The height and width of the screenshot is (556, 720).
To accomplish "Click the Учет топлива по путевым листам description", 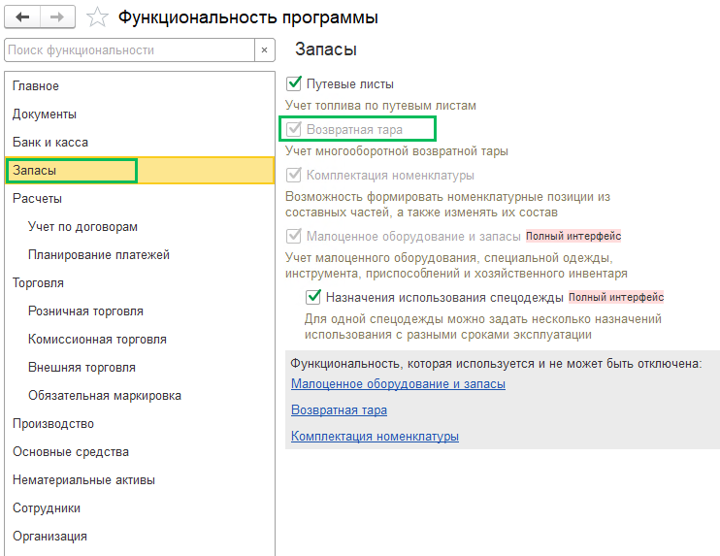I will click(380, 106).
